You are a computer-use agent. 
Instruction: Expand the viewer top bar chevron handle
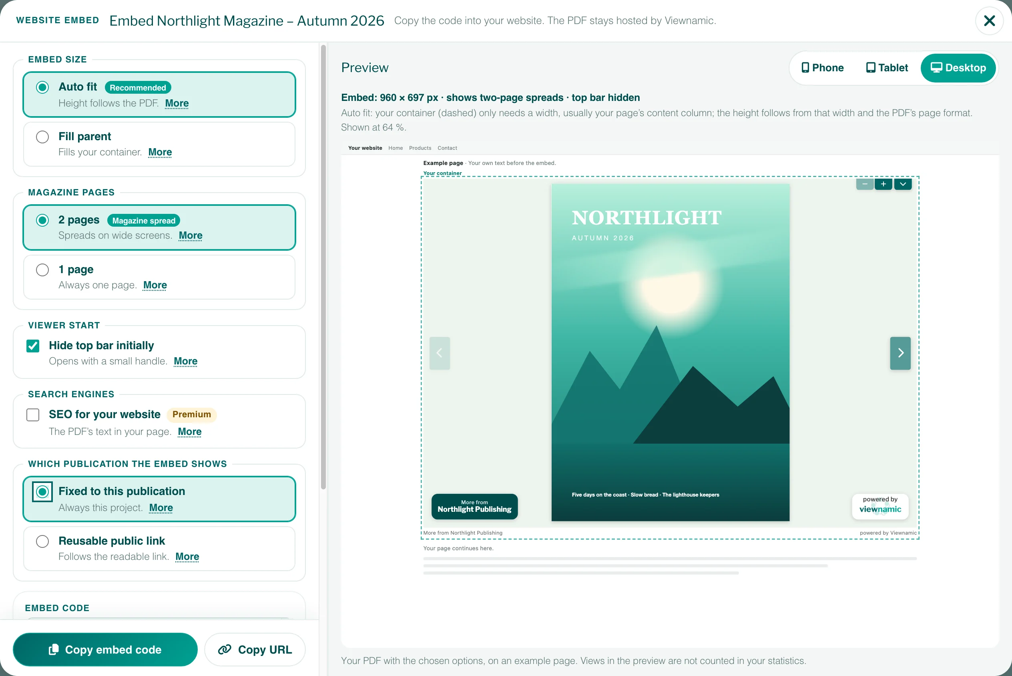click(903, 184)
